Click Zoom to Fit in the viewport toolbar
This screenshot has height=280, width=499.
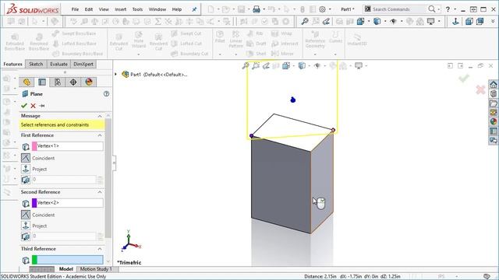click(x=246, y=65)
